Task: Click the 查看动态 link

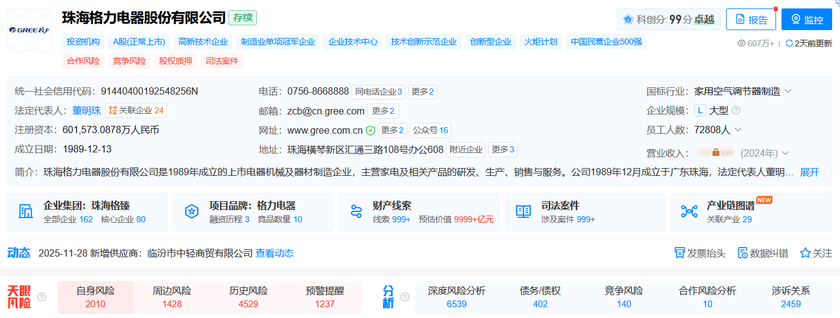Action: 274,254
